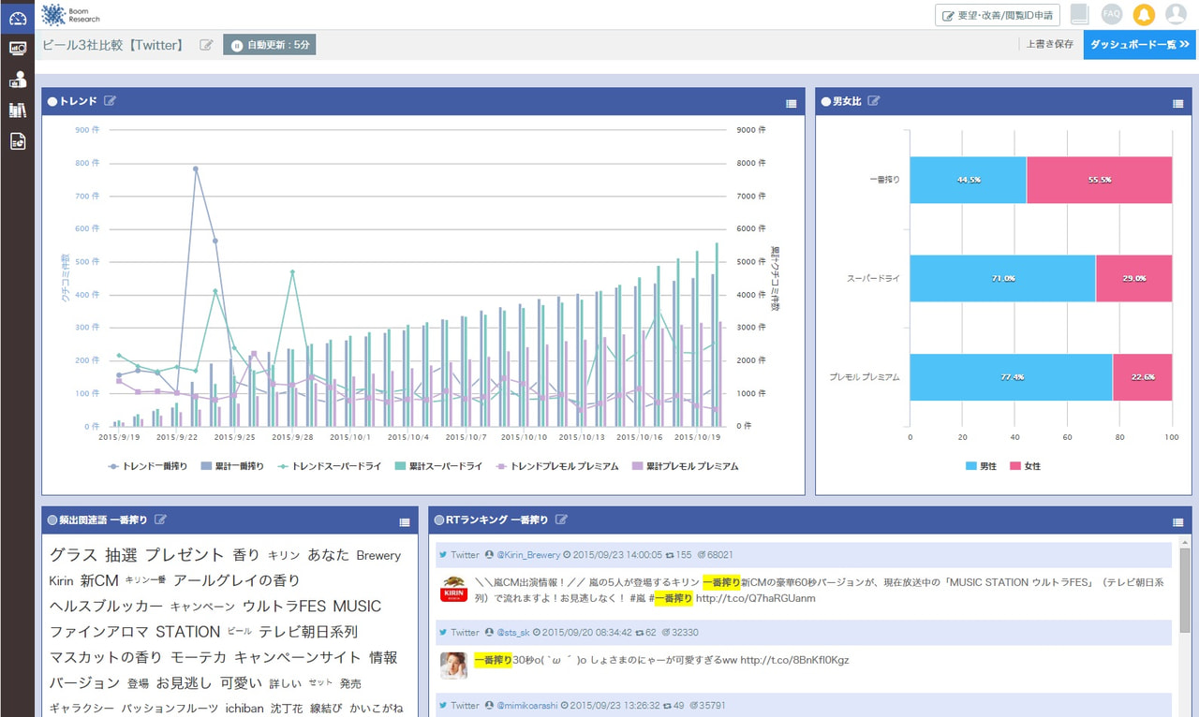
Task: Open the FAQ icon
Action: (x=1112, y=14)
